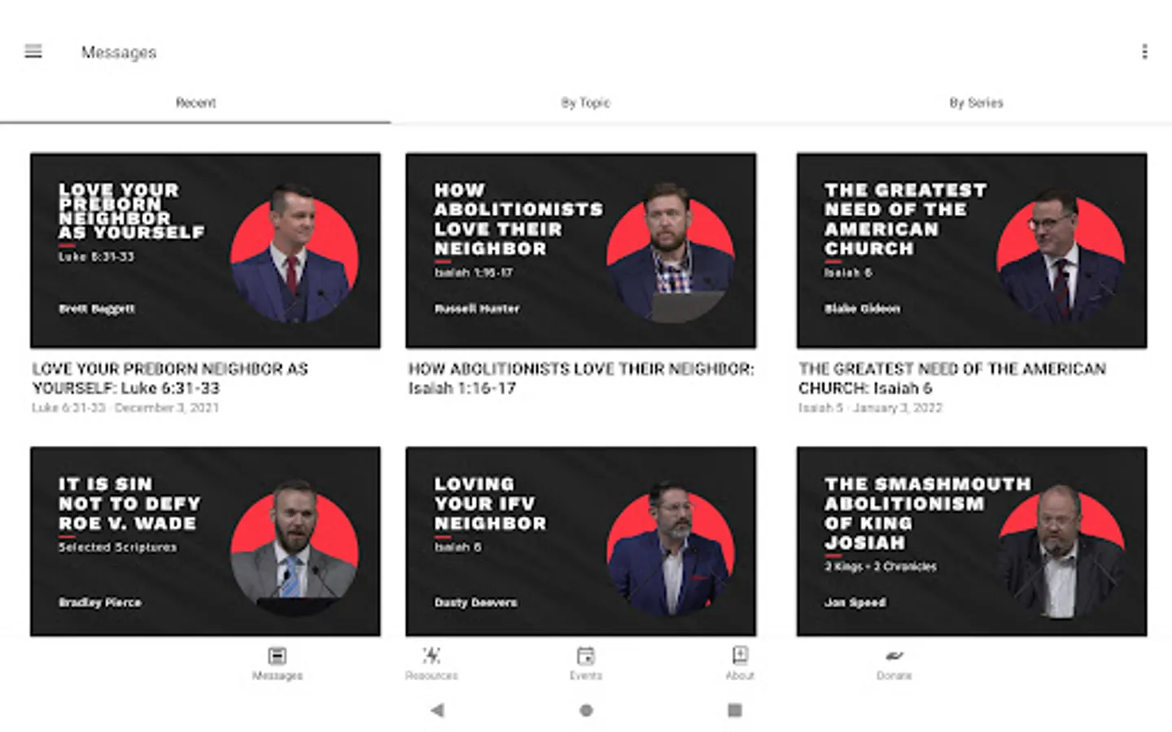Select the Recent tab
The width and height of the screenshot is (1172, 732).
[x=195, y=102]
